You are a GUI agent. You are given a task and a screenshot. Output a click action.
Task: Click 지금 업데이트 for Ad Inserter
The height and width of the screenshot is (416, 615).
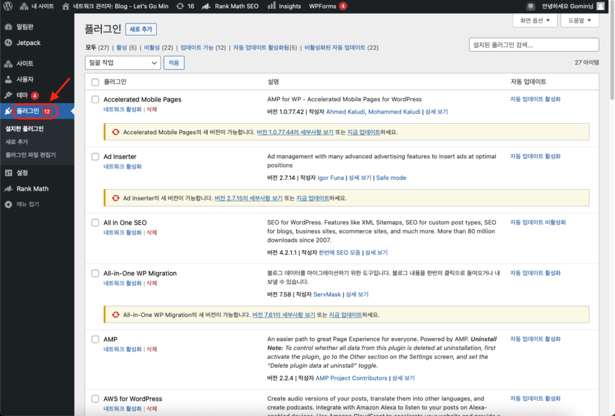click(312, 198)
